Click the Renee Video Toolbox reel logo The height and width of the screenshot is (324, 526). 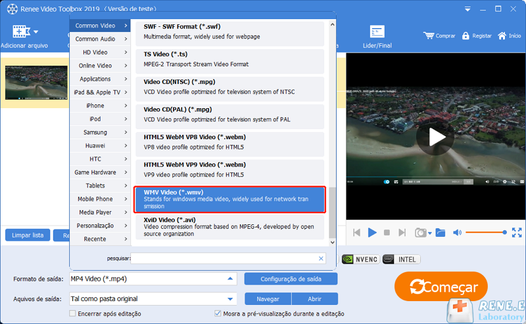coord(12,9)
